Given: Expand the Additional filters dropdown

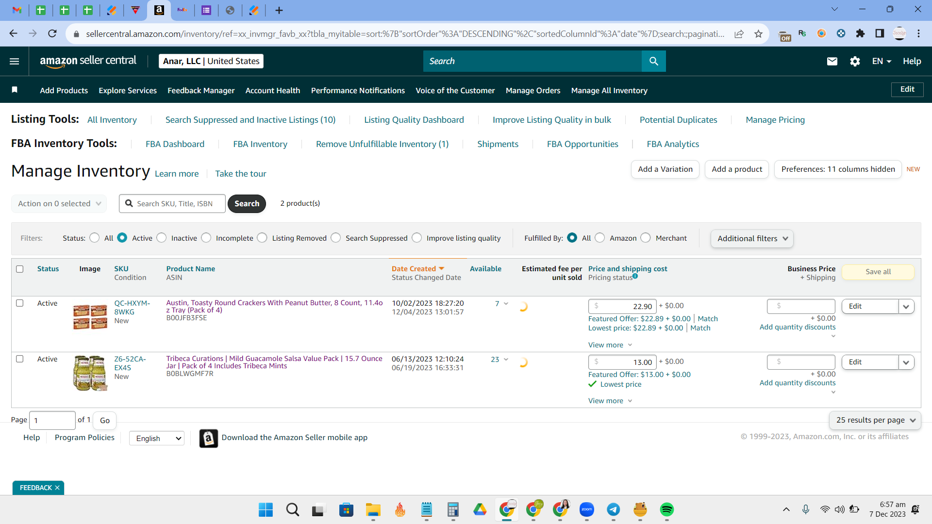Looking at the screenshot, I should [752, 239].
